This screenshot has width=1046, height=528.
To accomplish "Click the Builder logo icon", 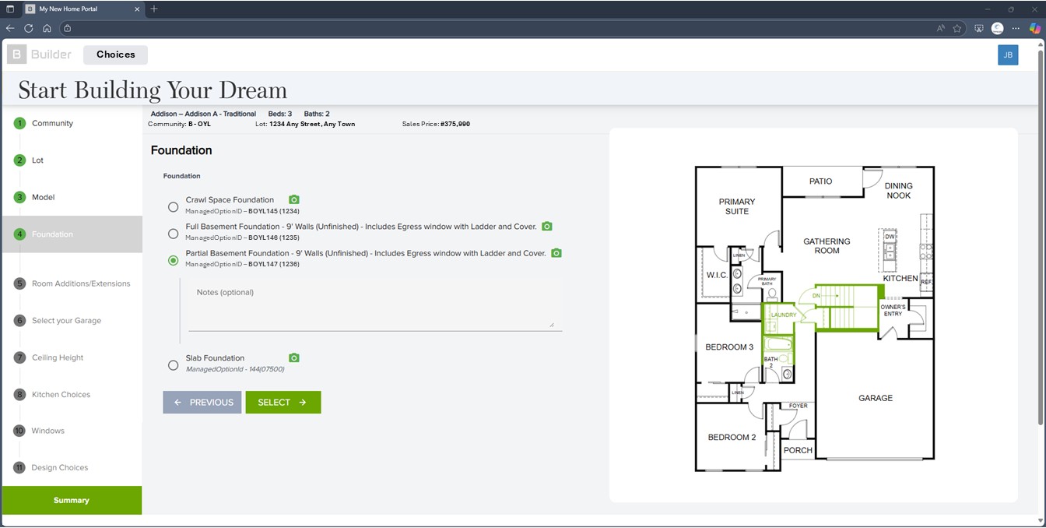I will [x=16, y=55].
